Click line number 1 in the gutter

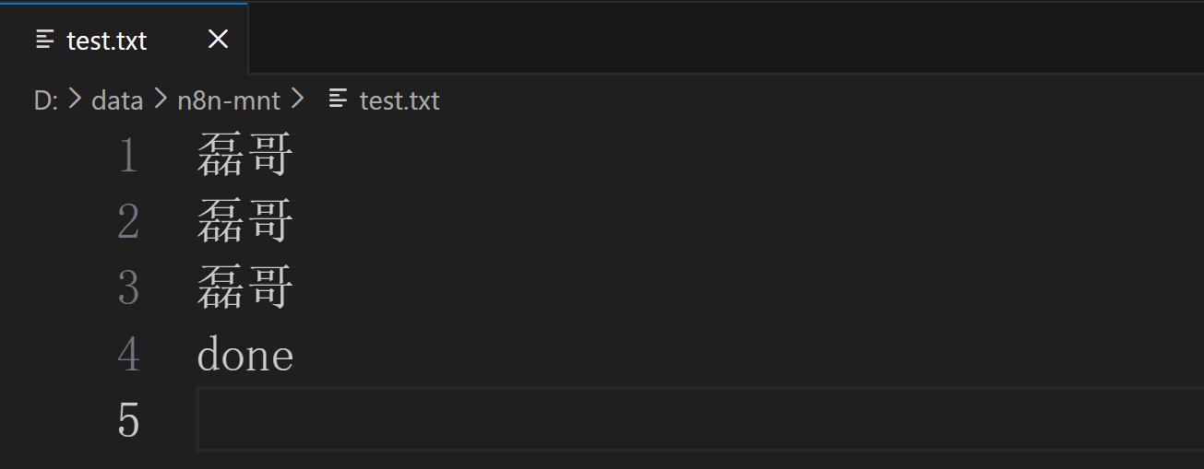pyautogui.click(x=128, y=156)
